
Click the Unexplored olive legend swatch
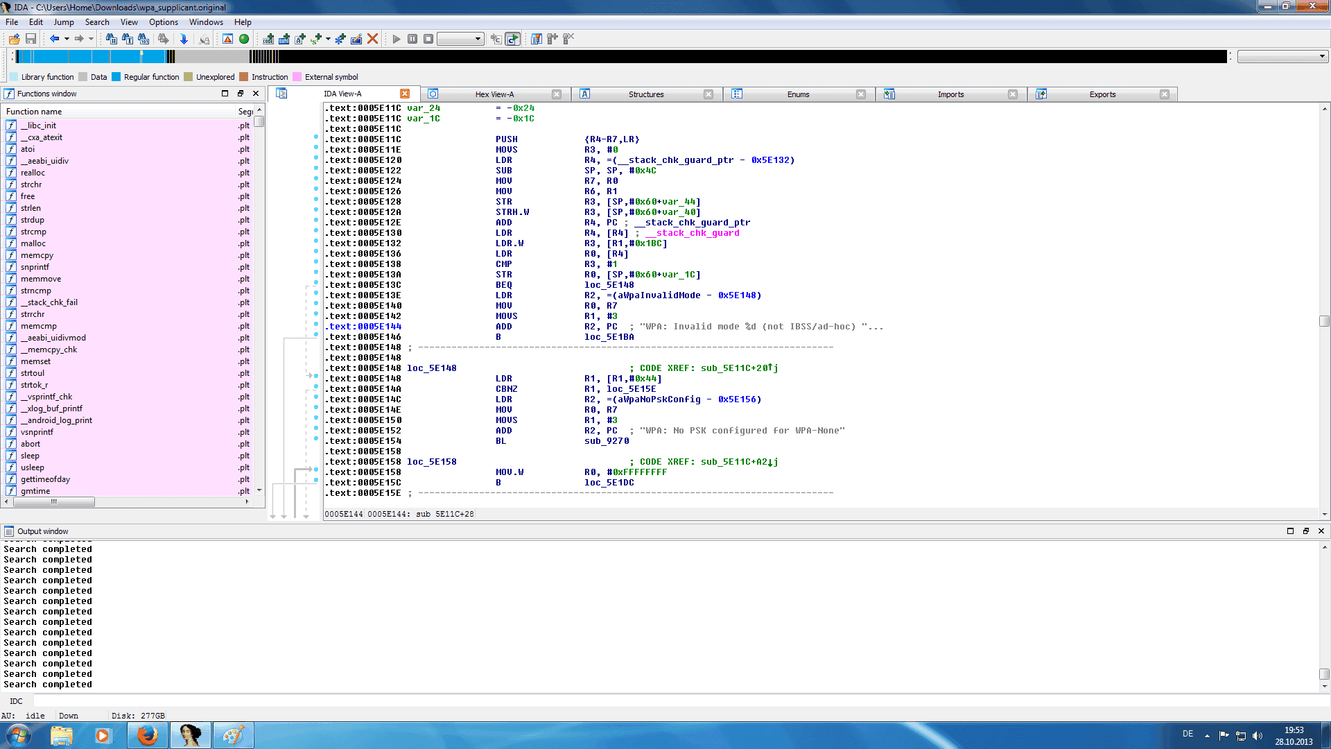188,77
